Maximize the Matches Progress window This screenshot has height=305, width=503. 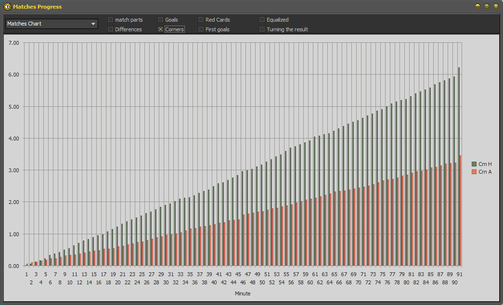pyautogui.click(x=487, y=7)
